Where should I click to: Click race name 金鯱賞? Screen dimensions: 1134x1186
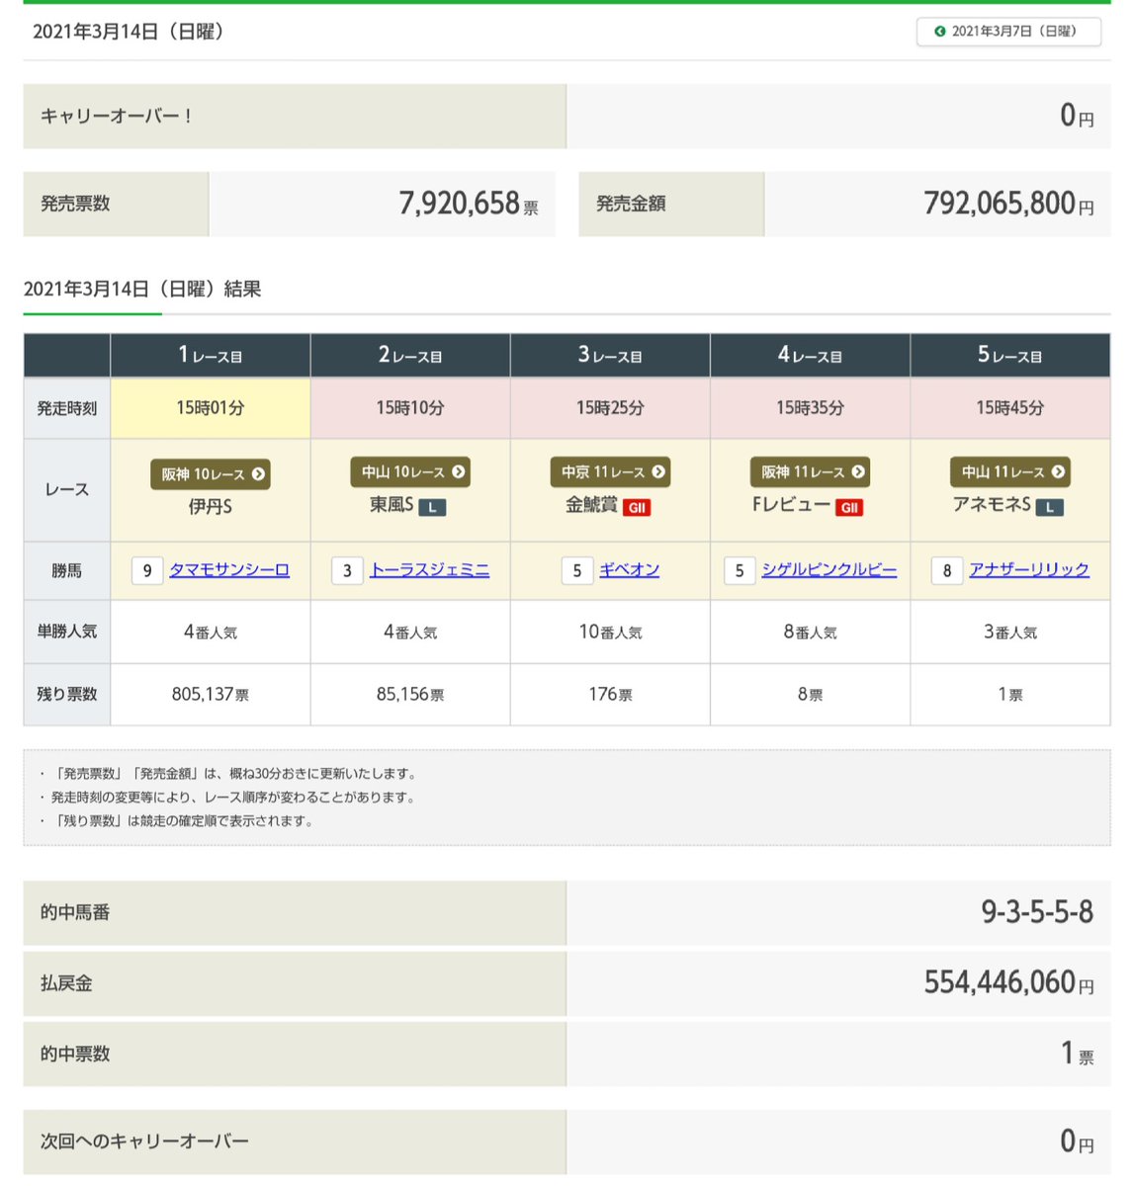point(591,505)
